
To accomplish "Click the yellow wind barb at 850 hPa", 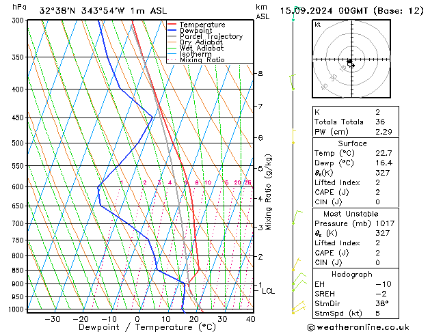I will click(x=296, y=264).
